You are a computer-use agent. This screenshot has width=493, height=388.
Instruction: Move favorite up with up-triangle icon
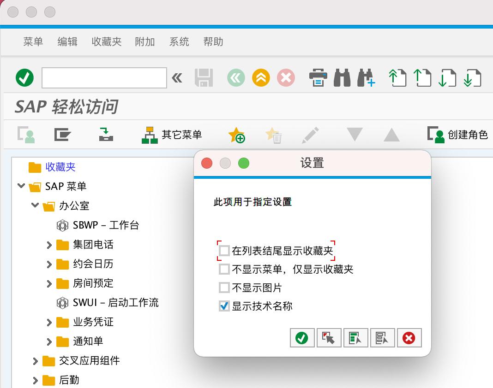392,135
